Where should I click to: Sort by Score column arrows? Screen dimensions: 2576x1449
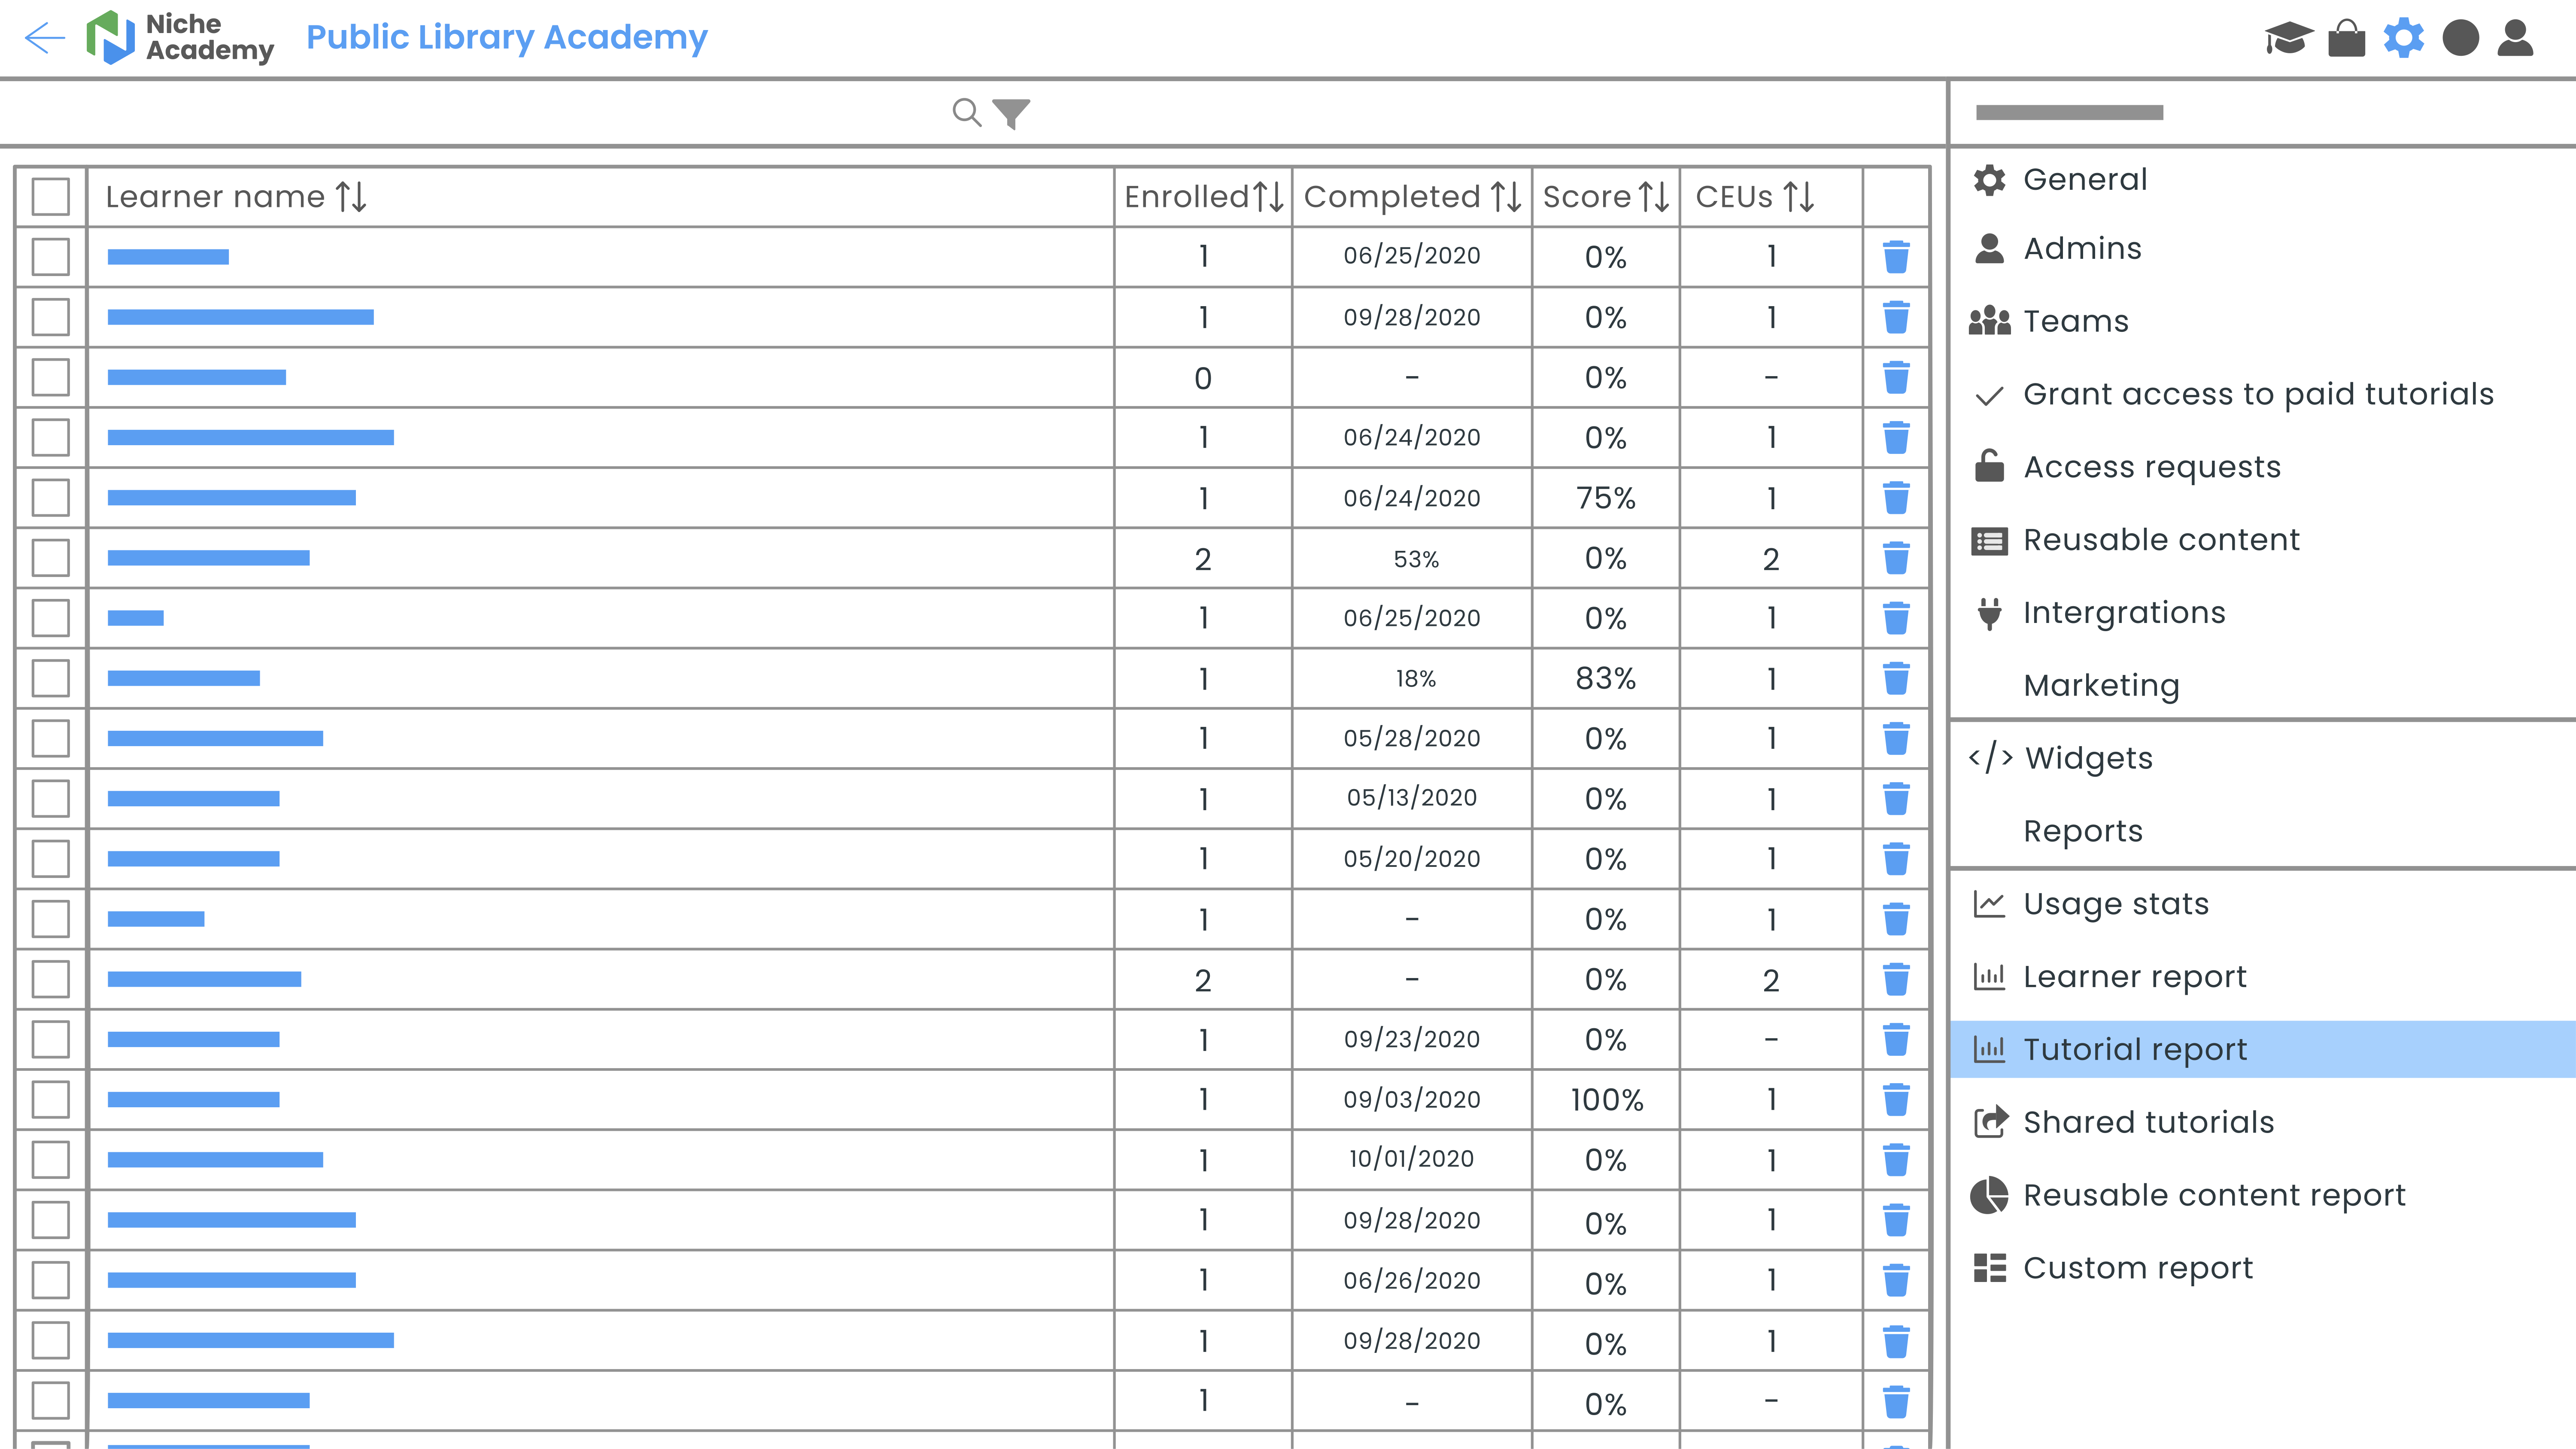coord(1654,197)
